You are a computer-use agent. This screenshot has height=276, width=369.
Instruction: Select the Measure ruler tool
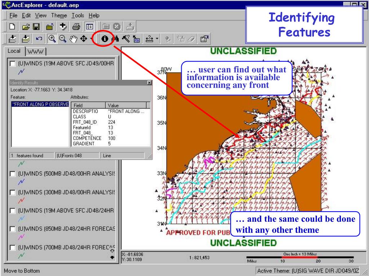click(150, 39)
